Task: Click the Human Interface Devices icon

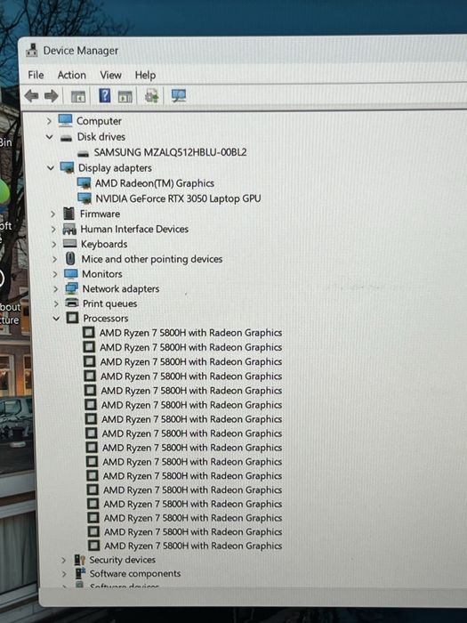Action: coord(69,229)
